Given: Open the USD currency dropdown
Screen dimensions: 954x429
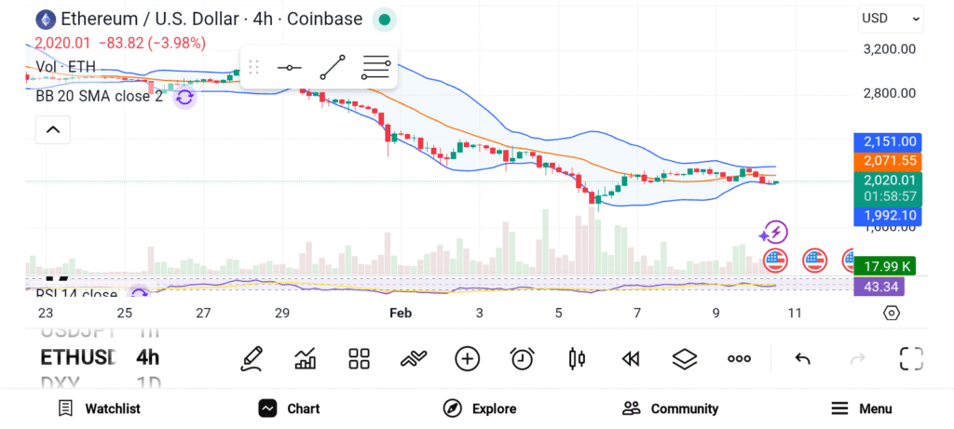Looking at the screenshot, I should (x=891, y=18).
